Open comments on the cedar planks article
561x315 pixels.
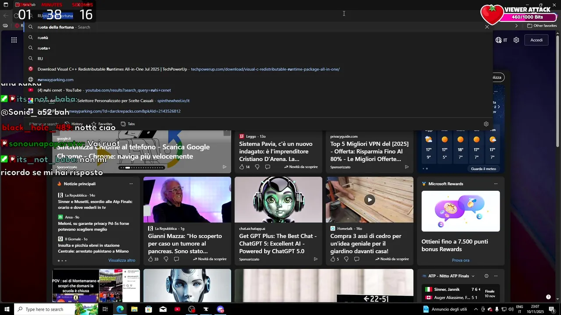coord(356,259)
